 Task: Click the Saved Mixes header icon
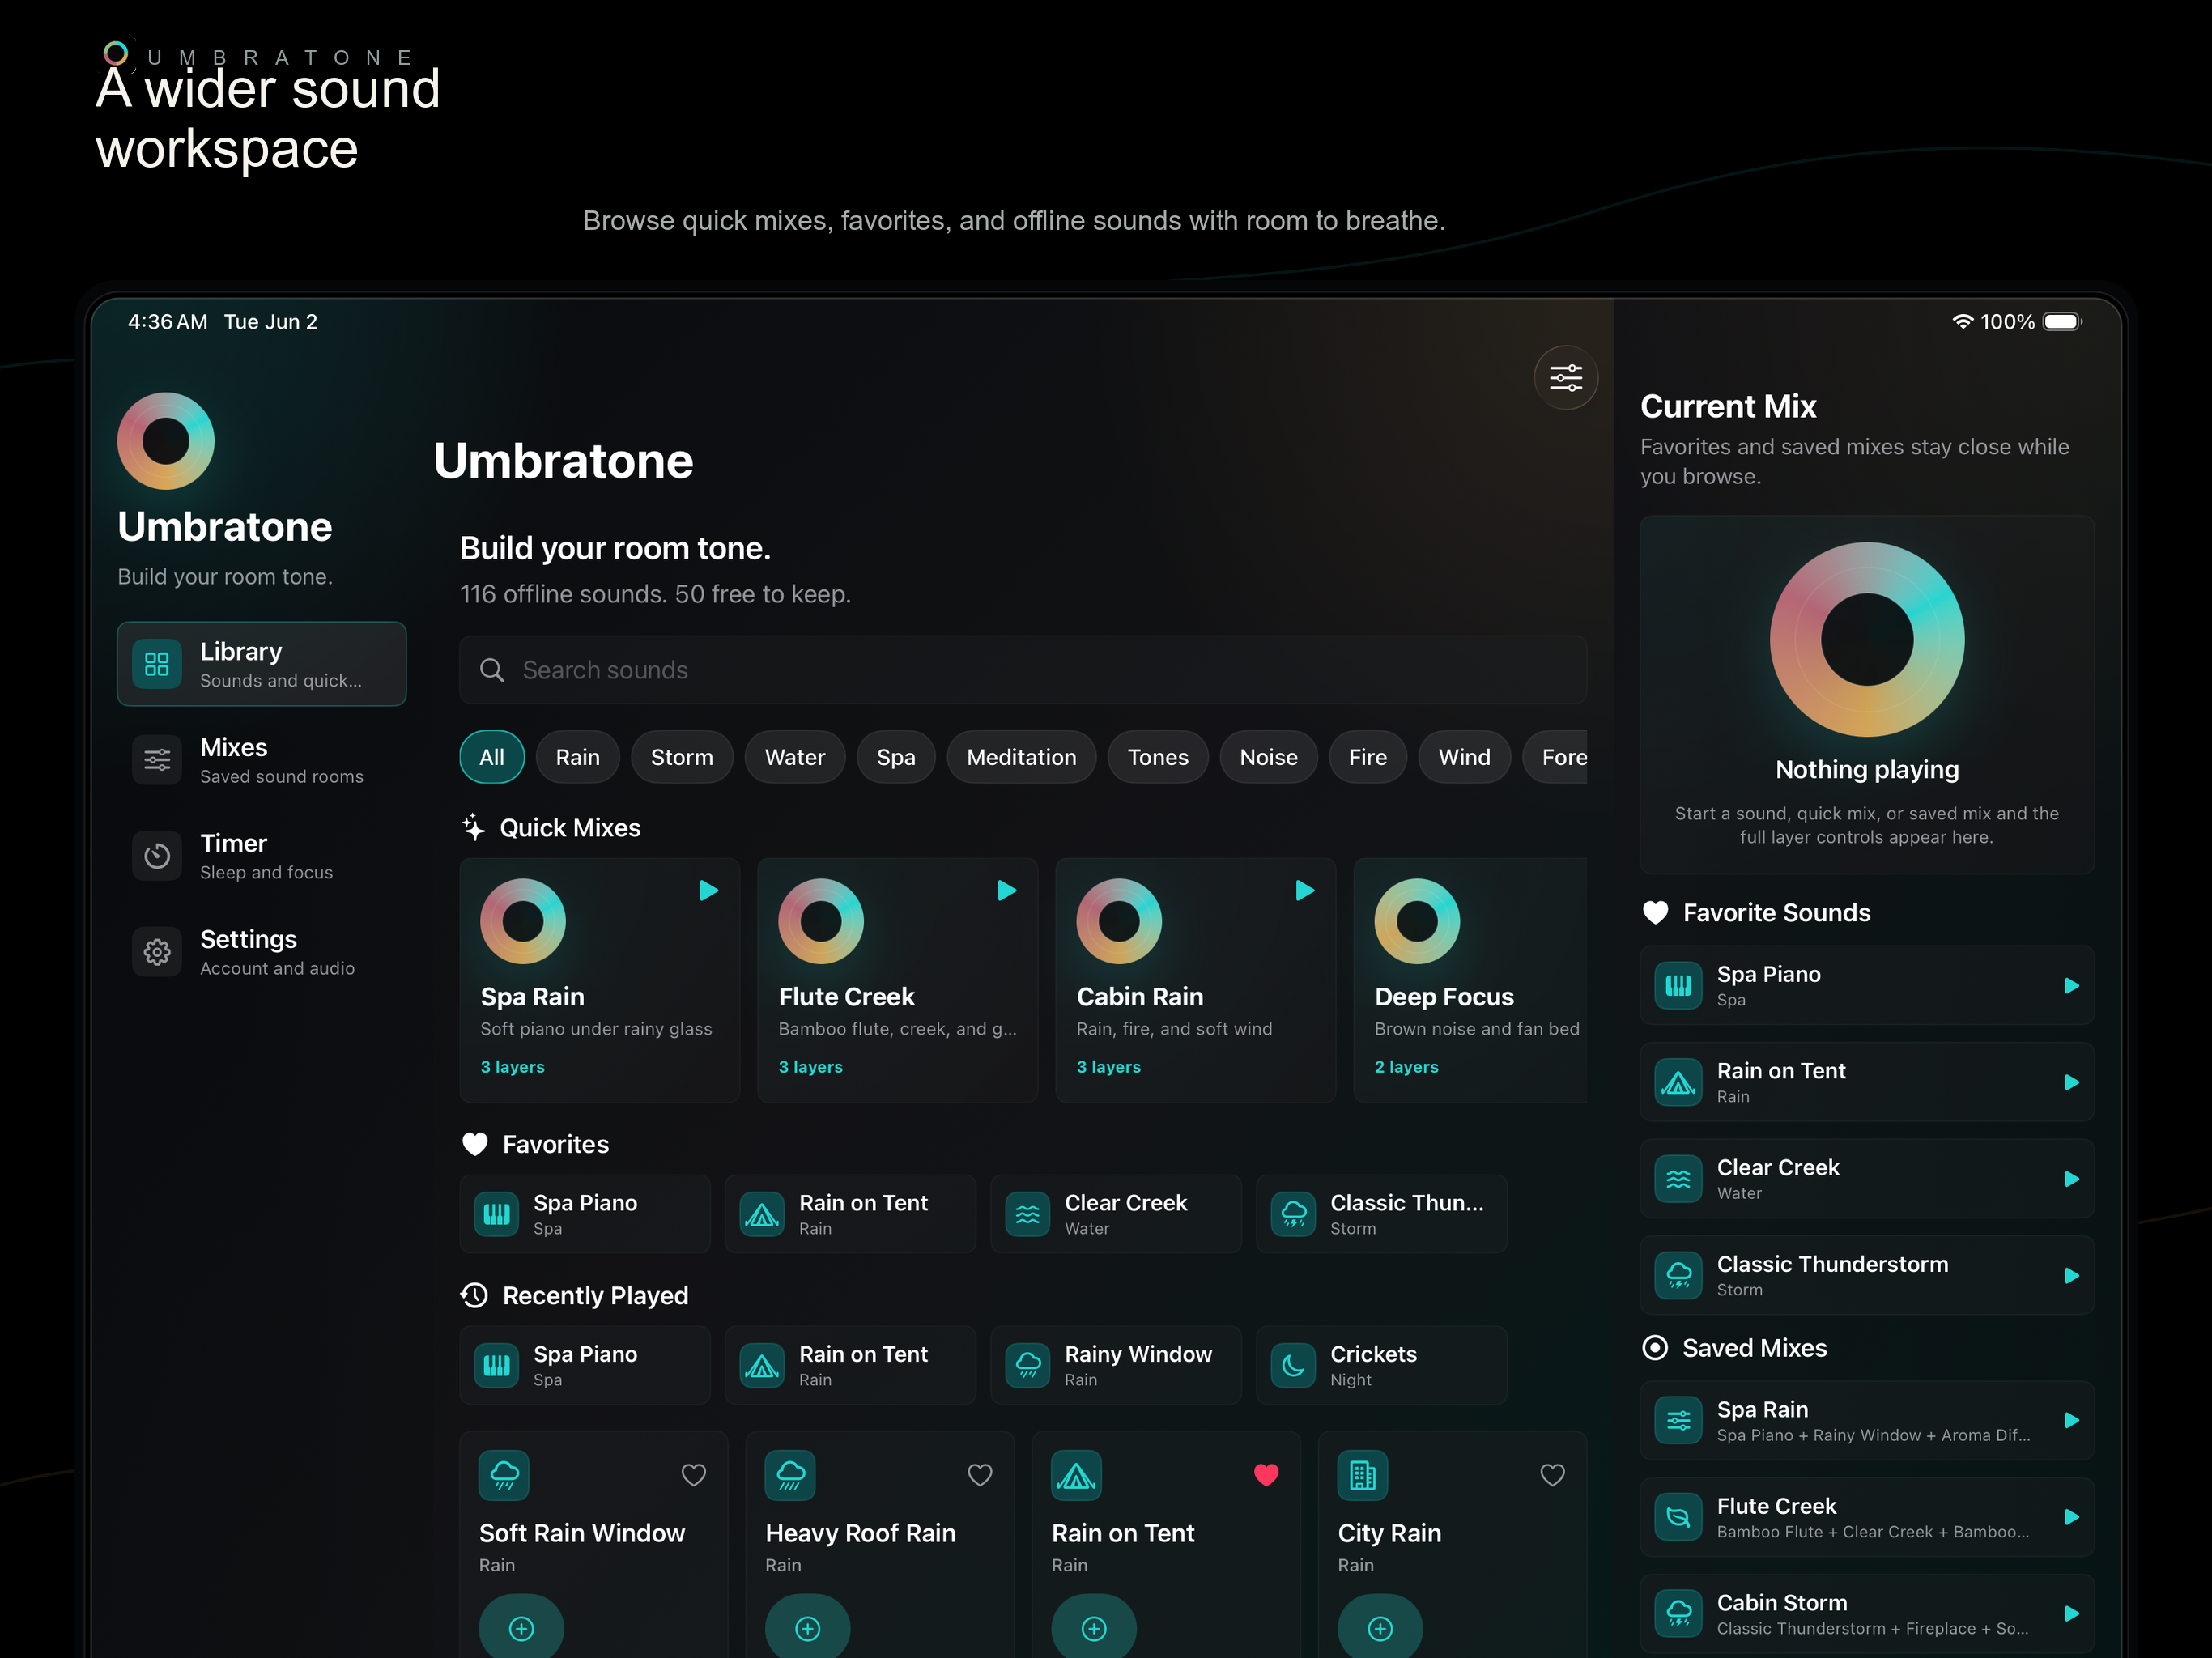[x=1655, y=1348]
